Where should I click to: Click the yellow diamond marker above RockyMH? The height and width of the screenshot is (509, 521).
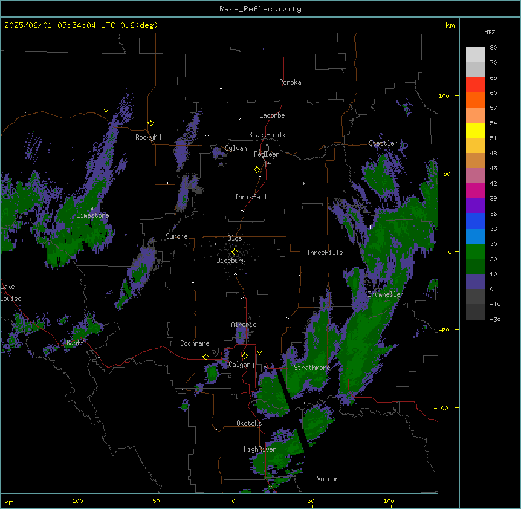[x=150, y=123]
